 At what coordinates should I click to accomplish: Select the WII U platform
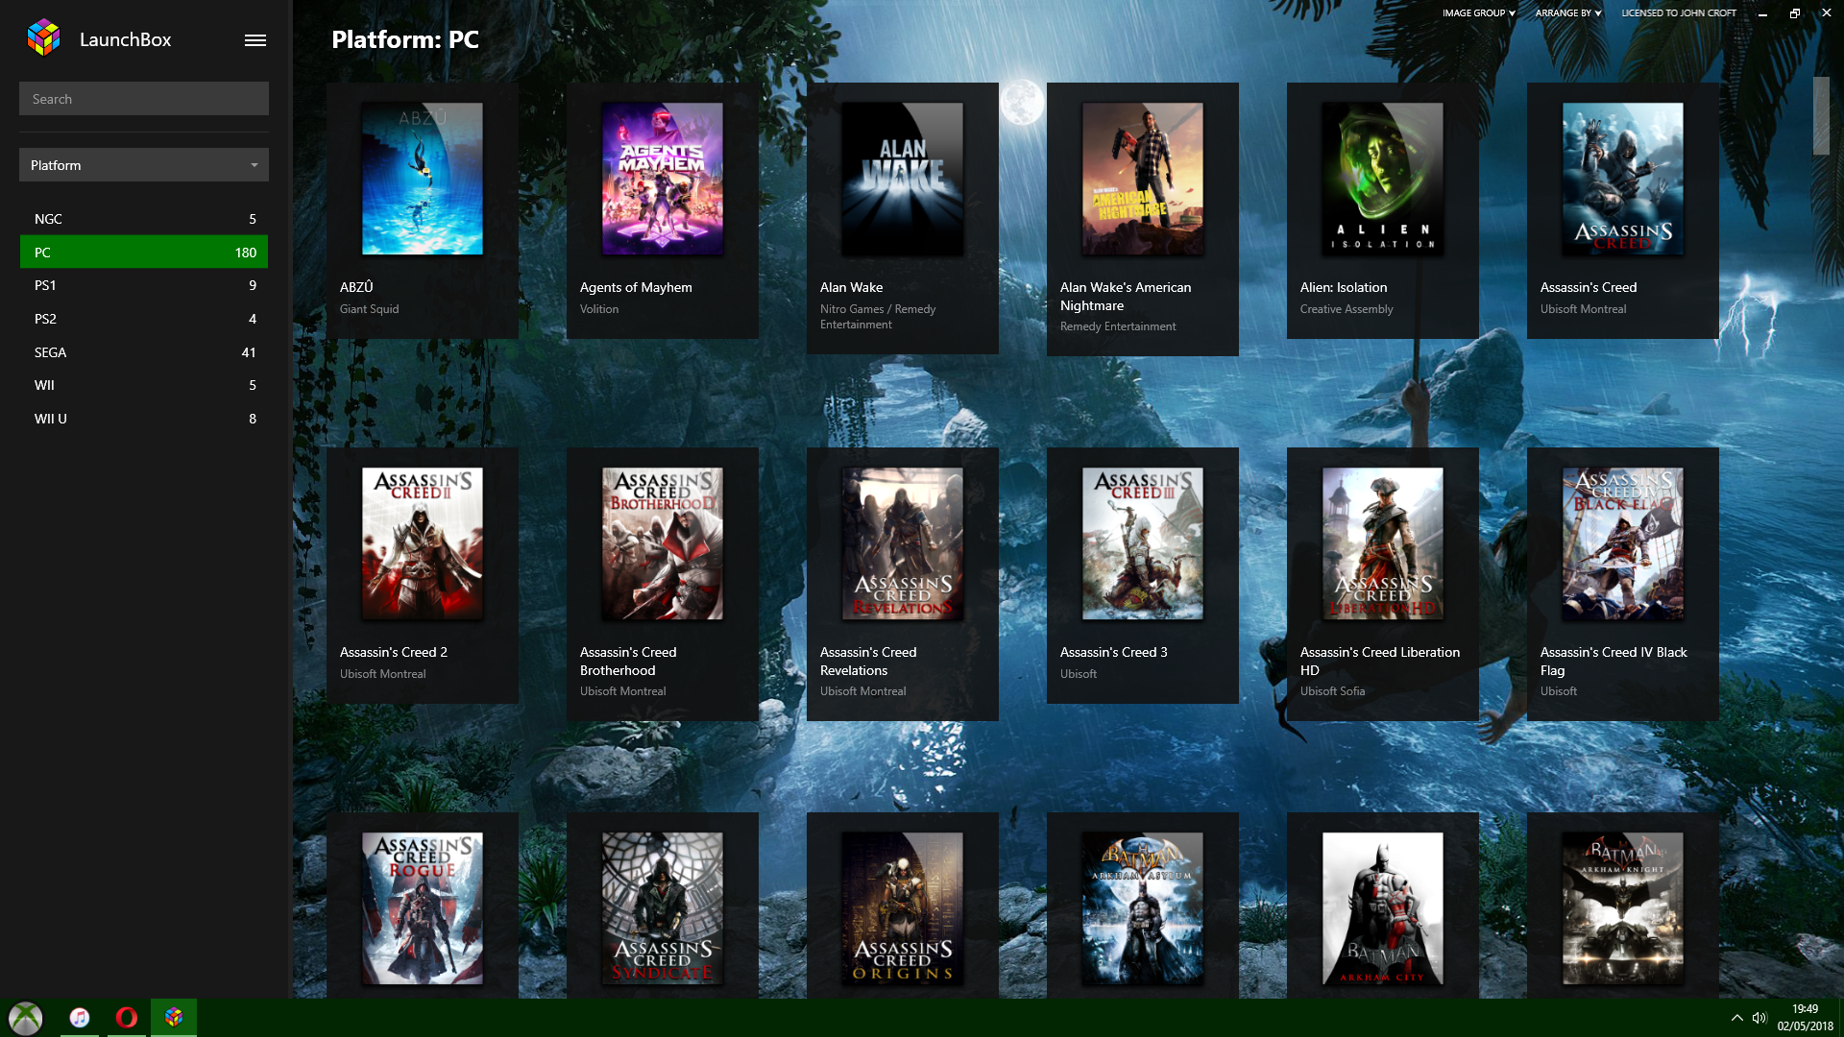(x=144, y=419)
